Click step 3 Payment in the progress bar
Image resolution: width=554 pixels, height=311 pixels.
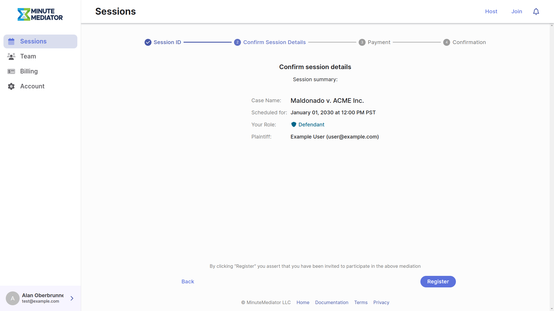coord(362,42)
